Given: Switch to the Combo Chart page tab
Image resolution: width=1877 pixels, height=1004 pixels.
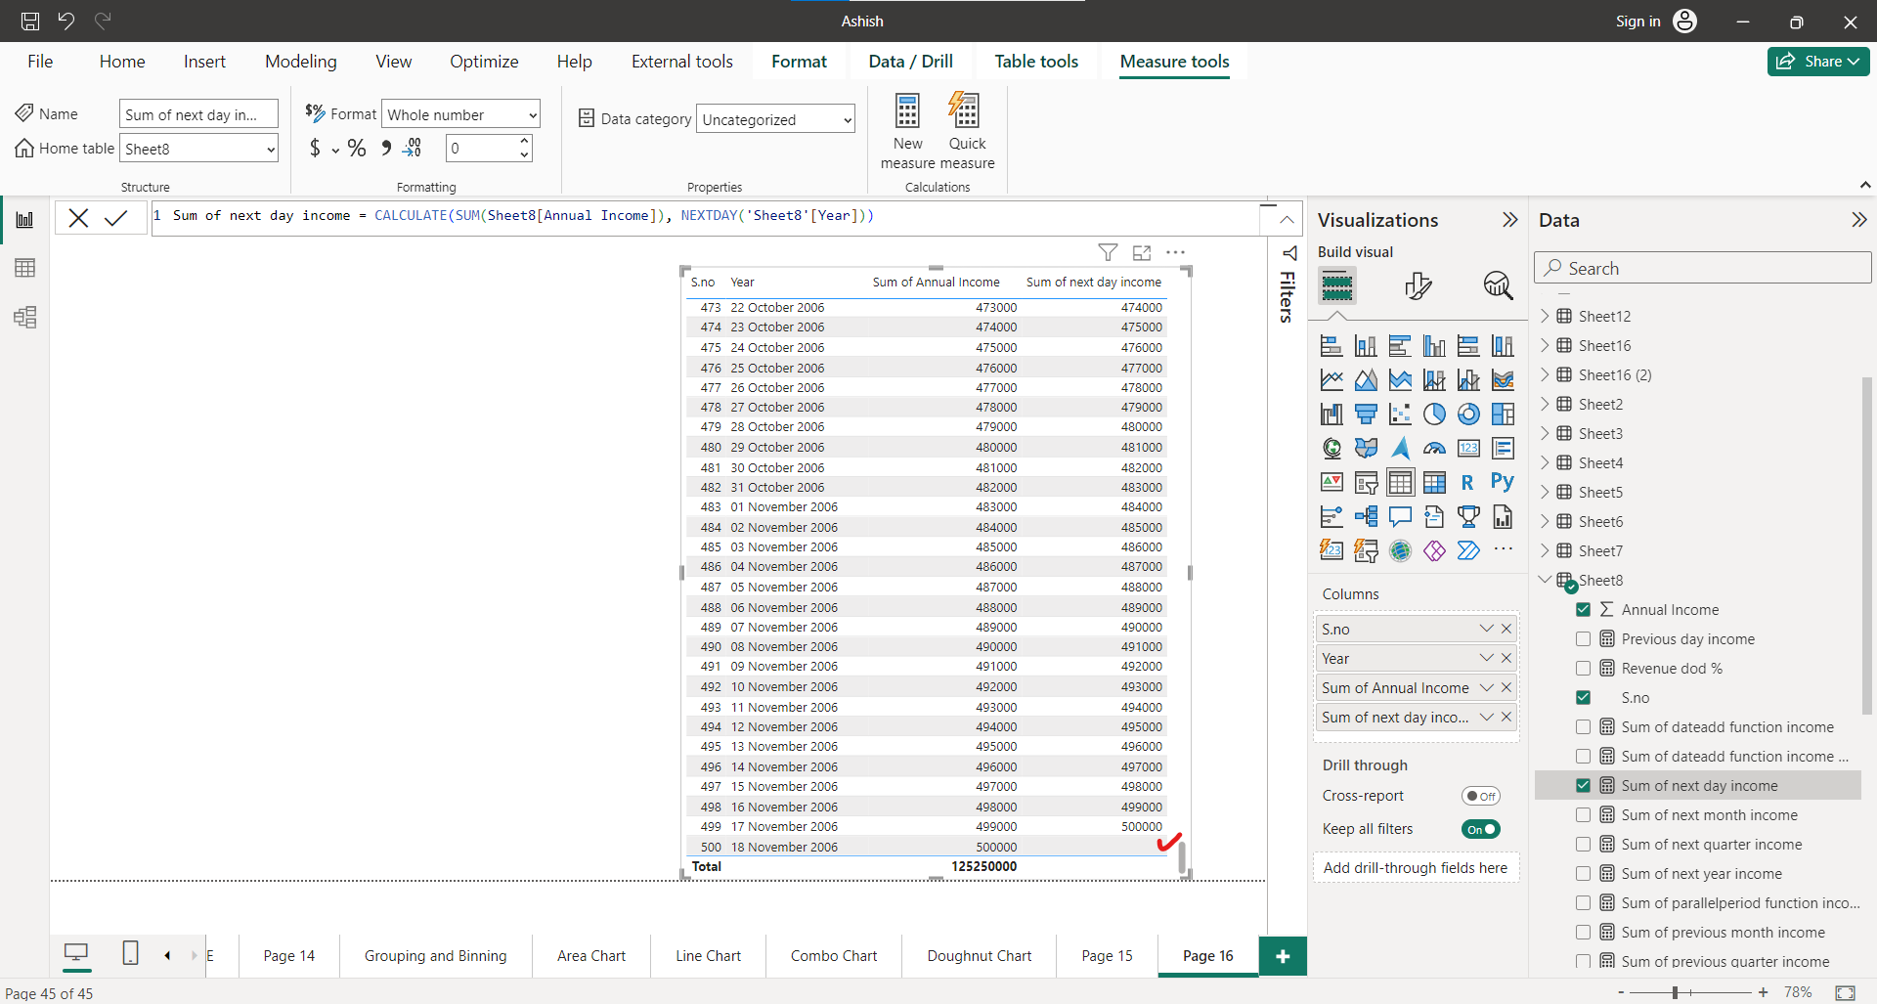Looking at the screenshot, I should pos(833,956).
